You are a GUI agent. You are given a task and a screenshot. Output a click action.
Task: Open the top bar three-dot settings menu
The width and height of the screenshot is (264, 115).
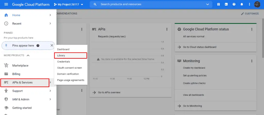(x=250, y=5)
